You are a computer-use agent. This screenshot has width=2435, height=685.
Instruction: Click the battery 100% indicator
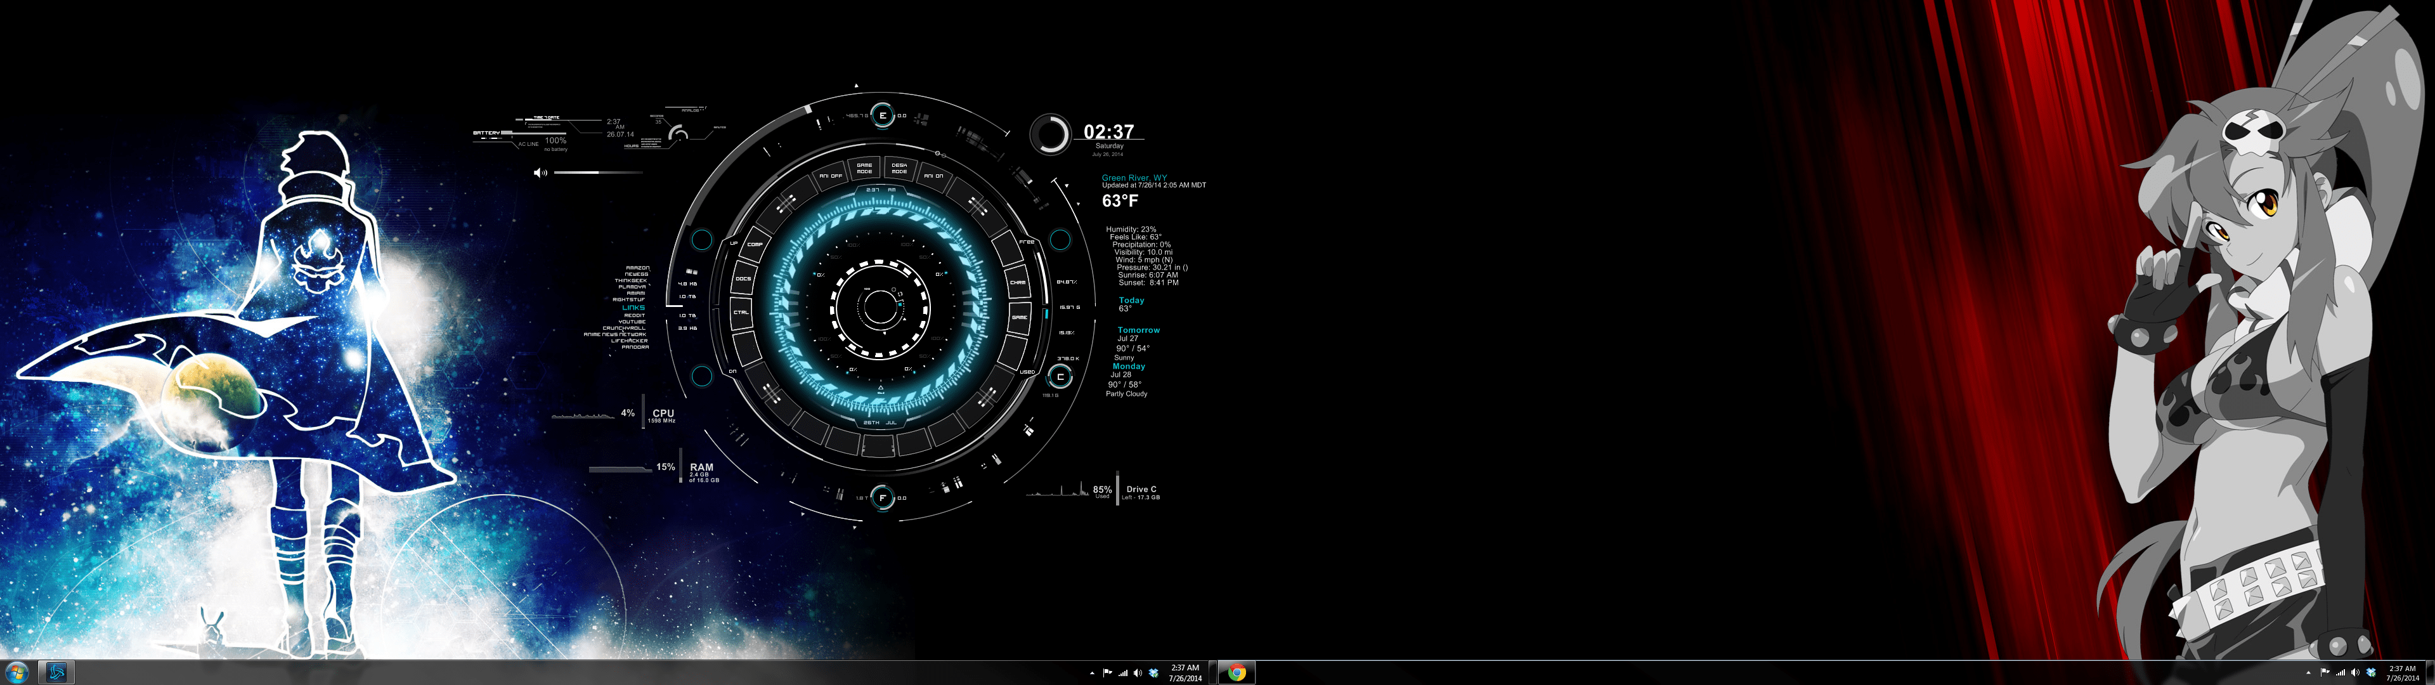(x=556, y=141)
